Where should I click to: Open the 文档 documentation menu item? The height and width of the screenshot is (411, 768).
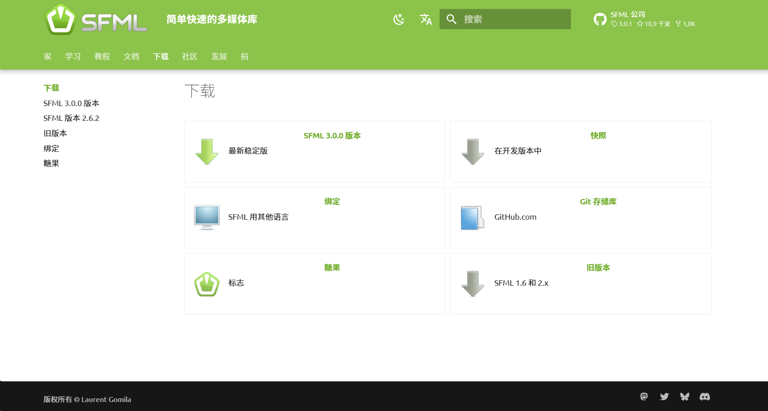pos(131,57)
